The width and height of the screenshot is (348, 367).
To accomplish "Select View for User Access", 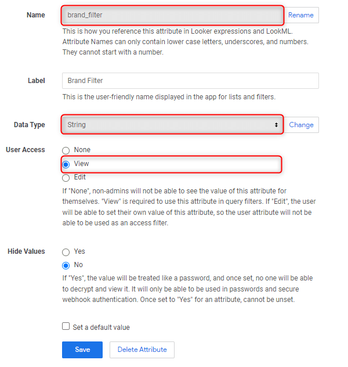I will [66, 164].
